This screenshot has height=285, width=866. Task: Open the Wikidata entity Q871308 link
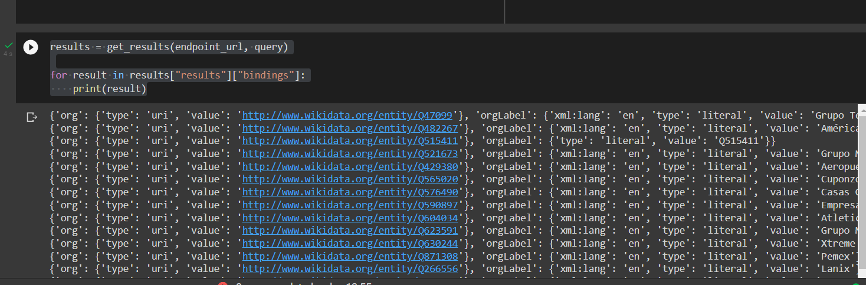350,257
